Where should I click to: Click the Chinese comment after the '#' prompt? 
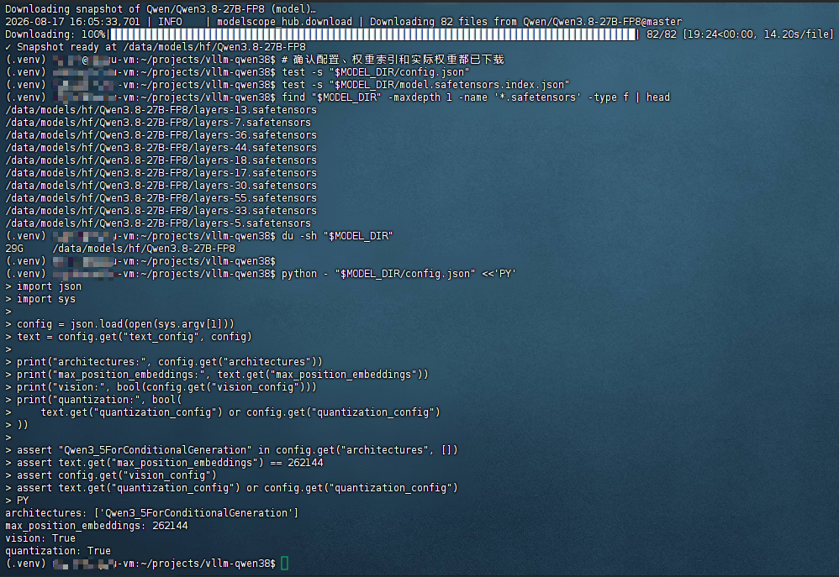pyautogui.click(x=393, y=60)
